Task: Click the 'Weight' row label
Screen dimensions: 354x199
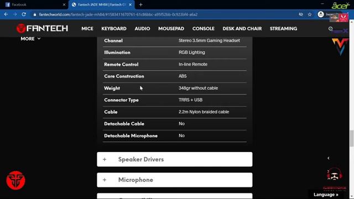Action: pos(112,88)
